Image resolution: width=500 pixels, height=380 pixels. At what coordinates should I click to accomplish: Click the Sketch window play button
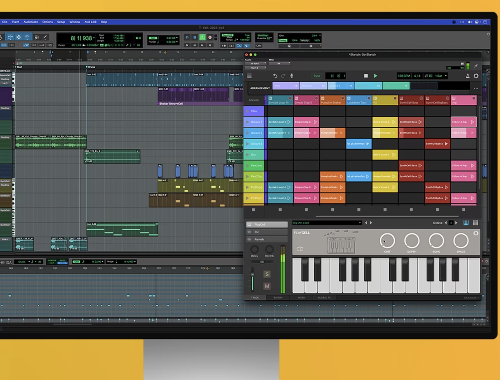pos(375,76)
